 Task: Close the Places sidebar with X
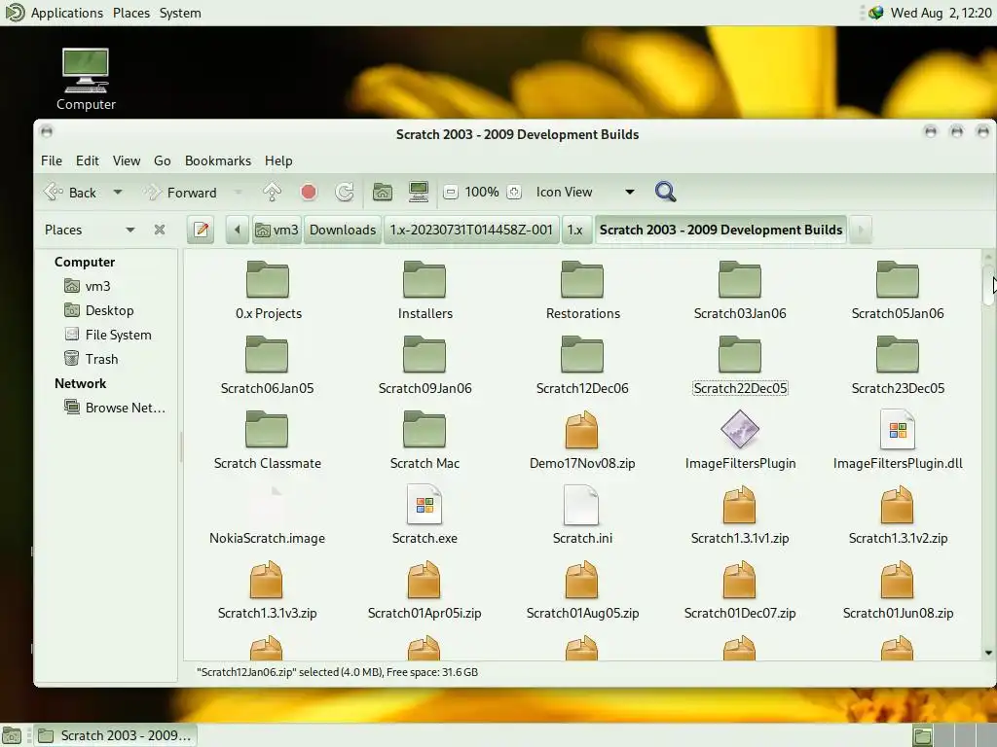pos(160,230)
